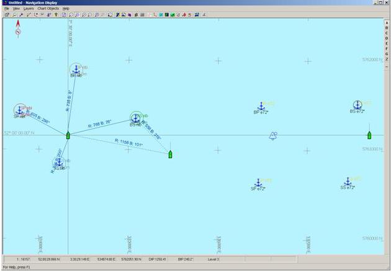Select the BS e72 anchor marker

[x=357, y=105]
